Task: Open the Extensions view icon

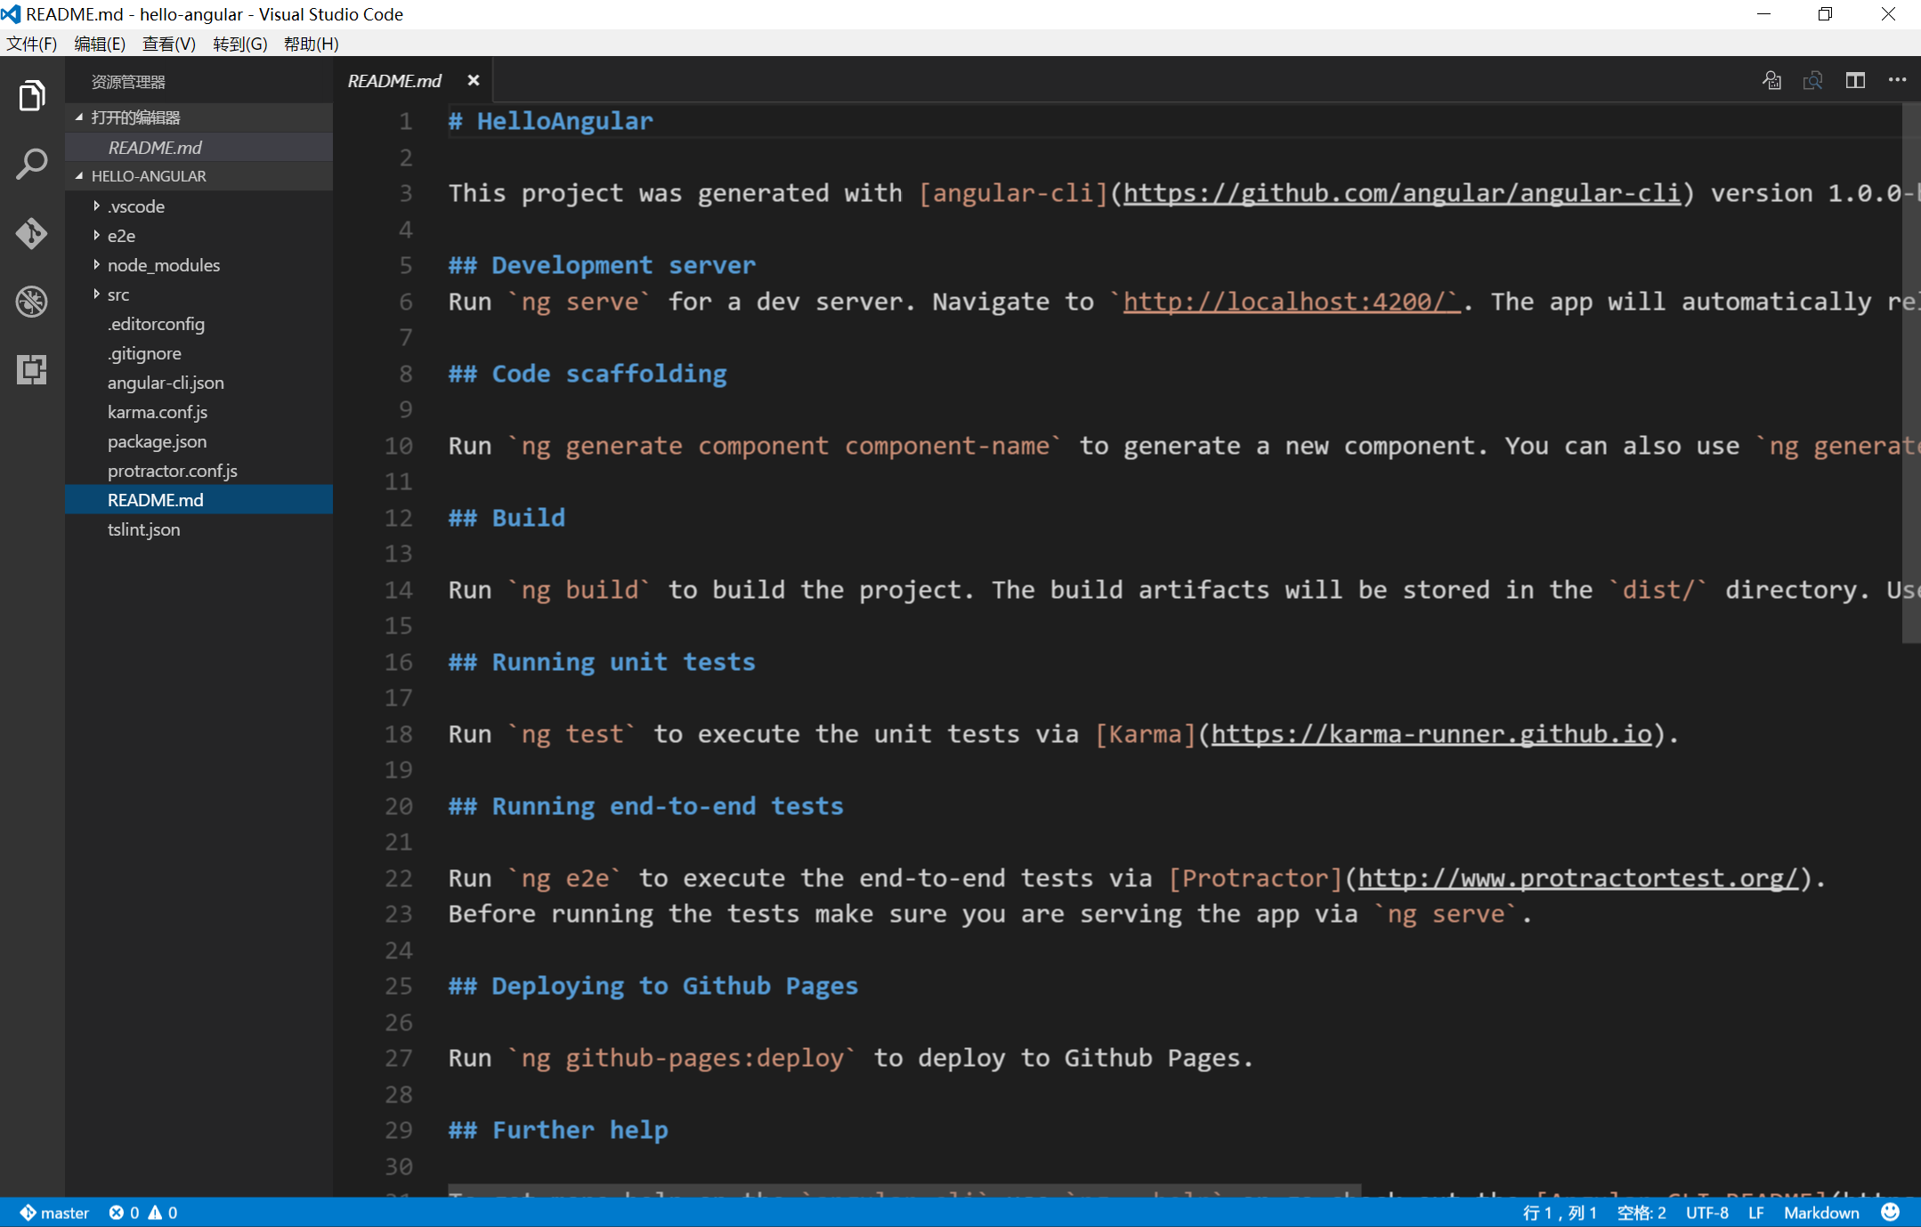Action: [x=32, y=369]
